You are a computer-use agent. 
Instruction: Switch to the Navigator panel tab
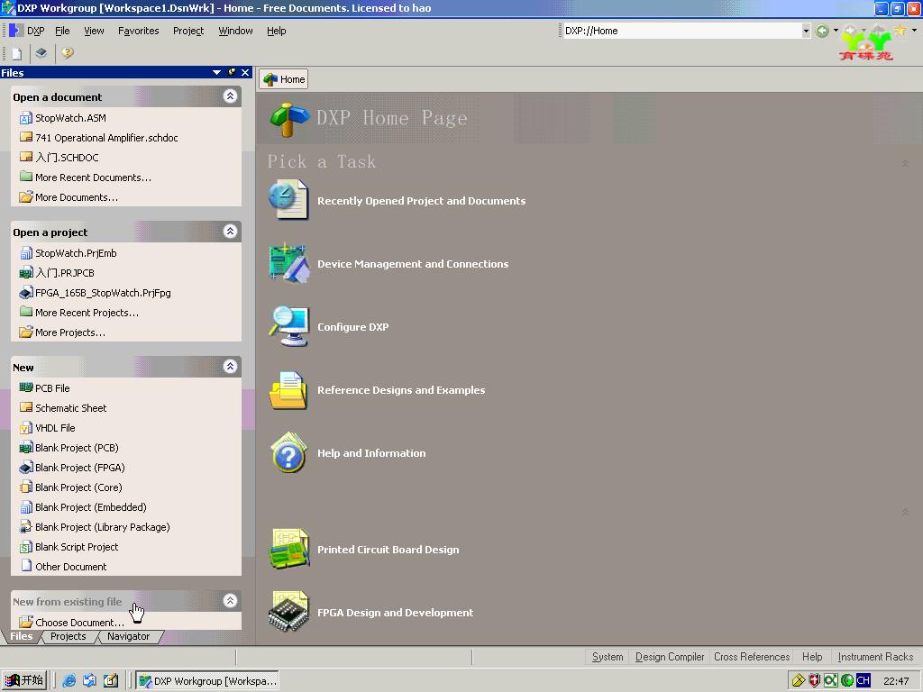pyautogui.click(x=128, y=636)
